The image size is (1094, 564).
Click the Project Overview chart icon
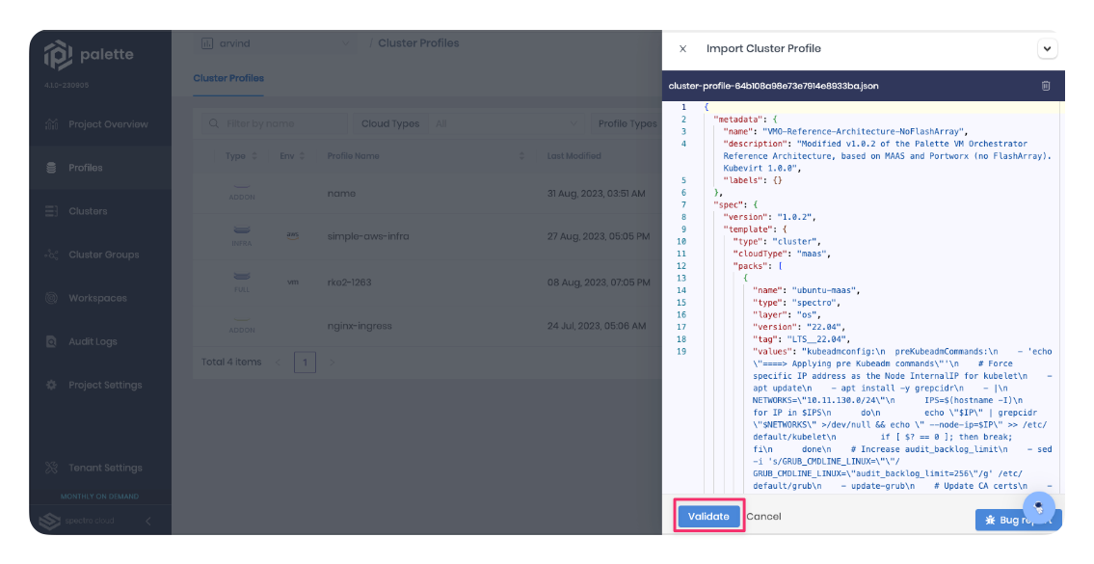[51, 124]
